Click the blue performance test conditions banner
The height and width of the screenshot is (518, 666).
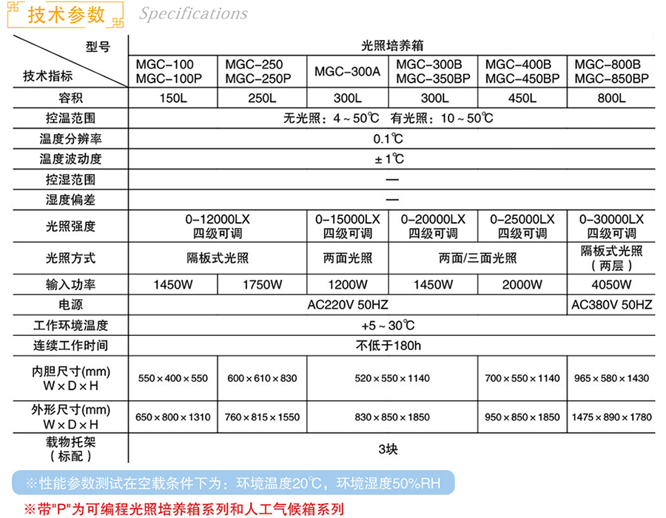(233, 484)
